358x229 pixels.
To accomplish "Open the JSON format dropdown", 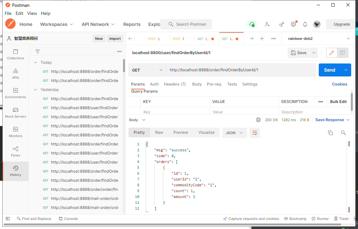I will click(234, 132).
